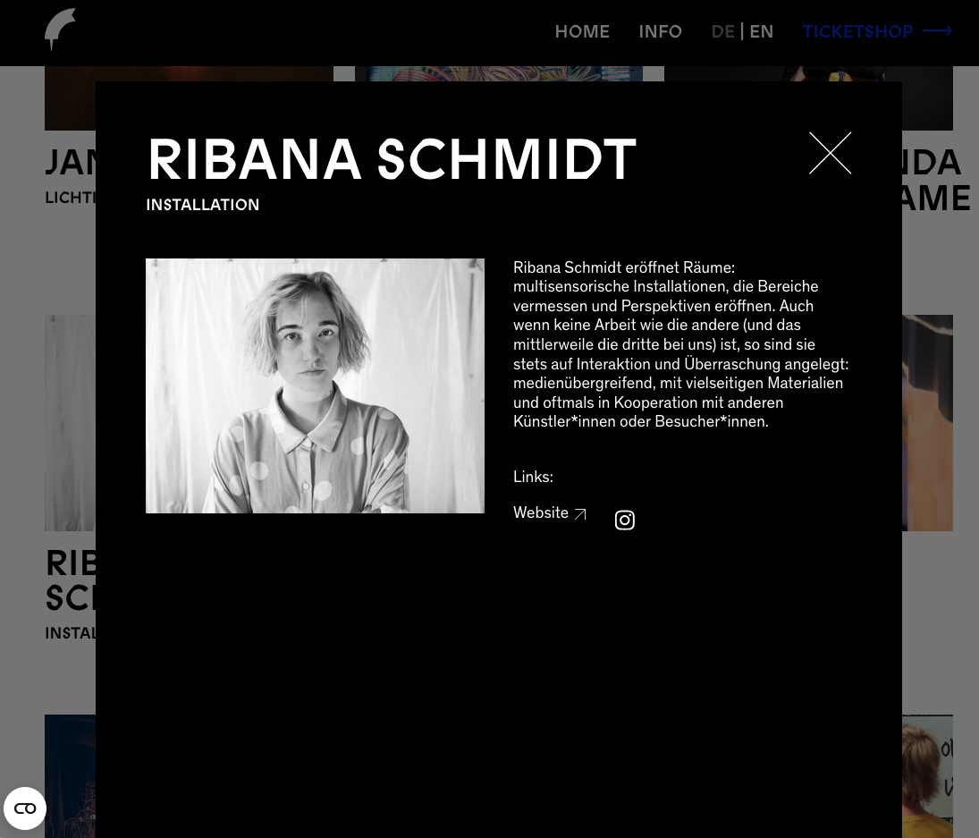Select the partially hidden JAN artist title

(70, 163)
